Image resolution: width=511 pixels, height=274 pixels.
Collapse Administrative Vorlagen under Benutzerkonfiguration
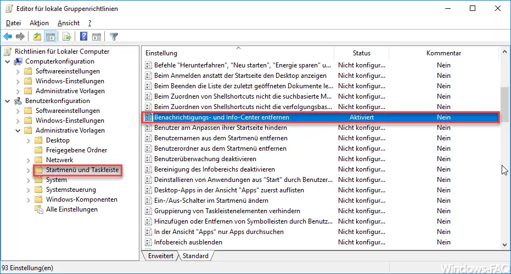tap(18, 130)
